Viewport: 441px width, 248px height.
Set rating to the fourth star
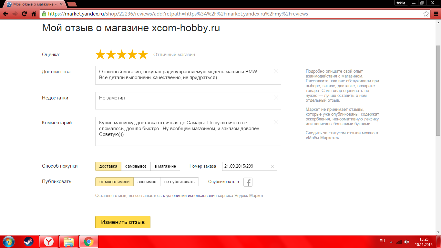click(132, 55)
